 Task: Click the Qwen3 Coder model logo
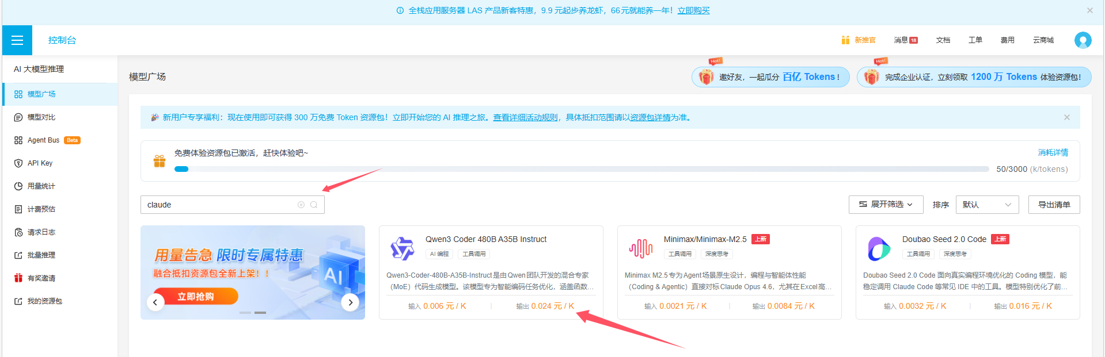click(x=402, y=248)
